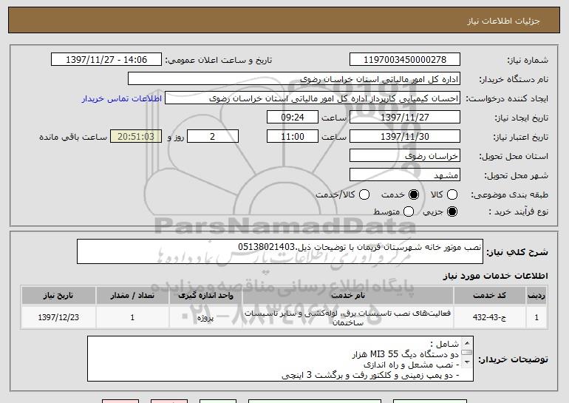Click the creation time field 09:24

click(x=293, y=118)
